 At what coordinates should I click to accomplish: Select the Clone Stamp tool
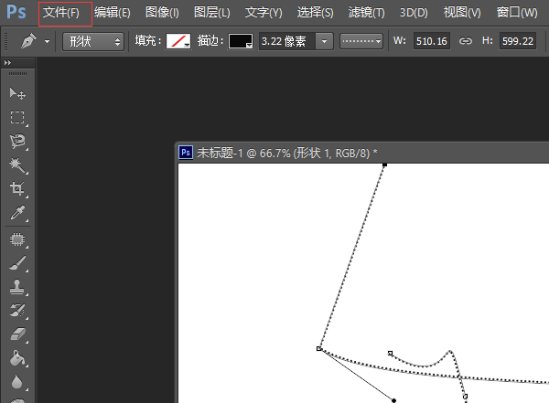tap(17, 287)
